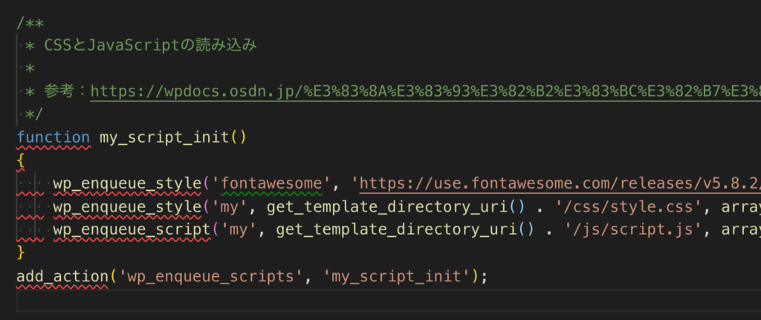Click the wp_enqueue_script function call
The width and height of the screenshot is (761, 320).
pos(132,230)
